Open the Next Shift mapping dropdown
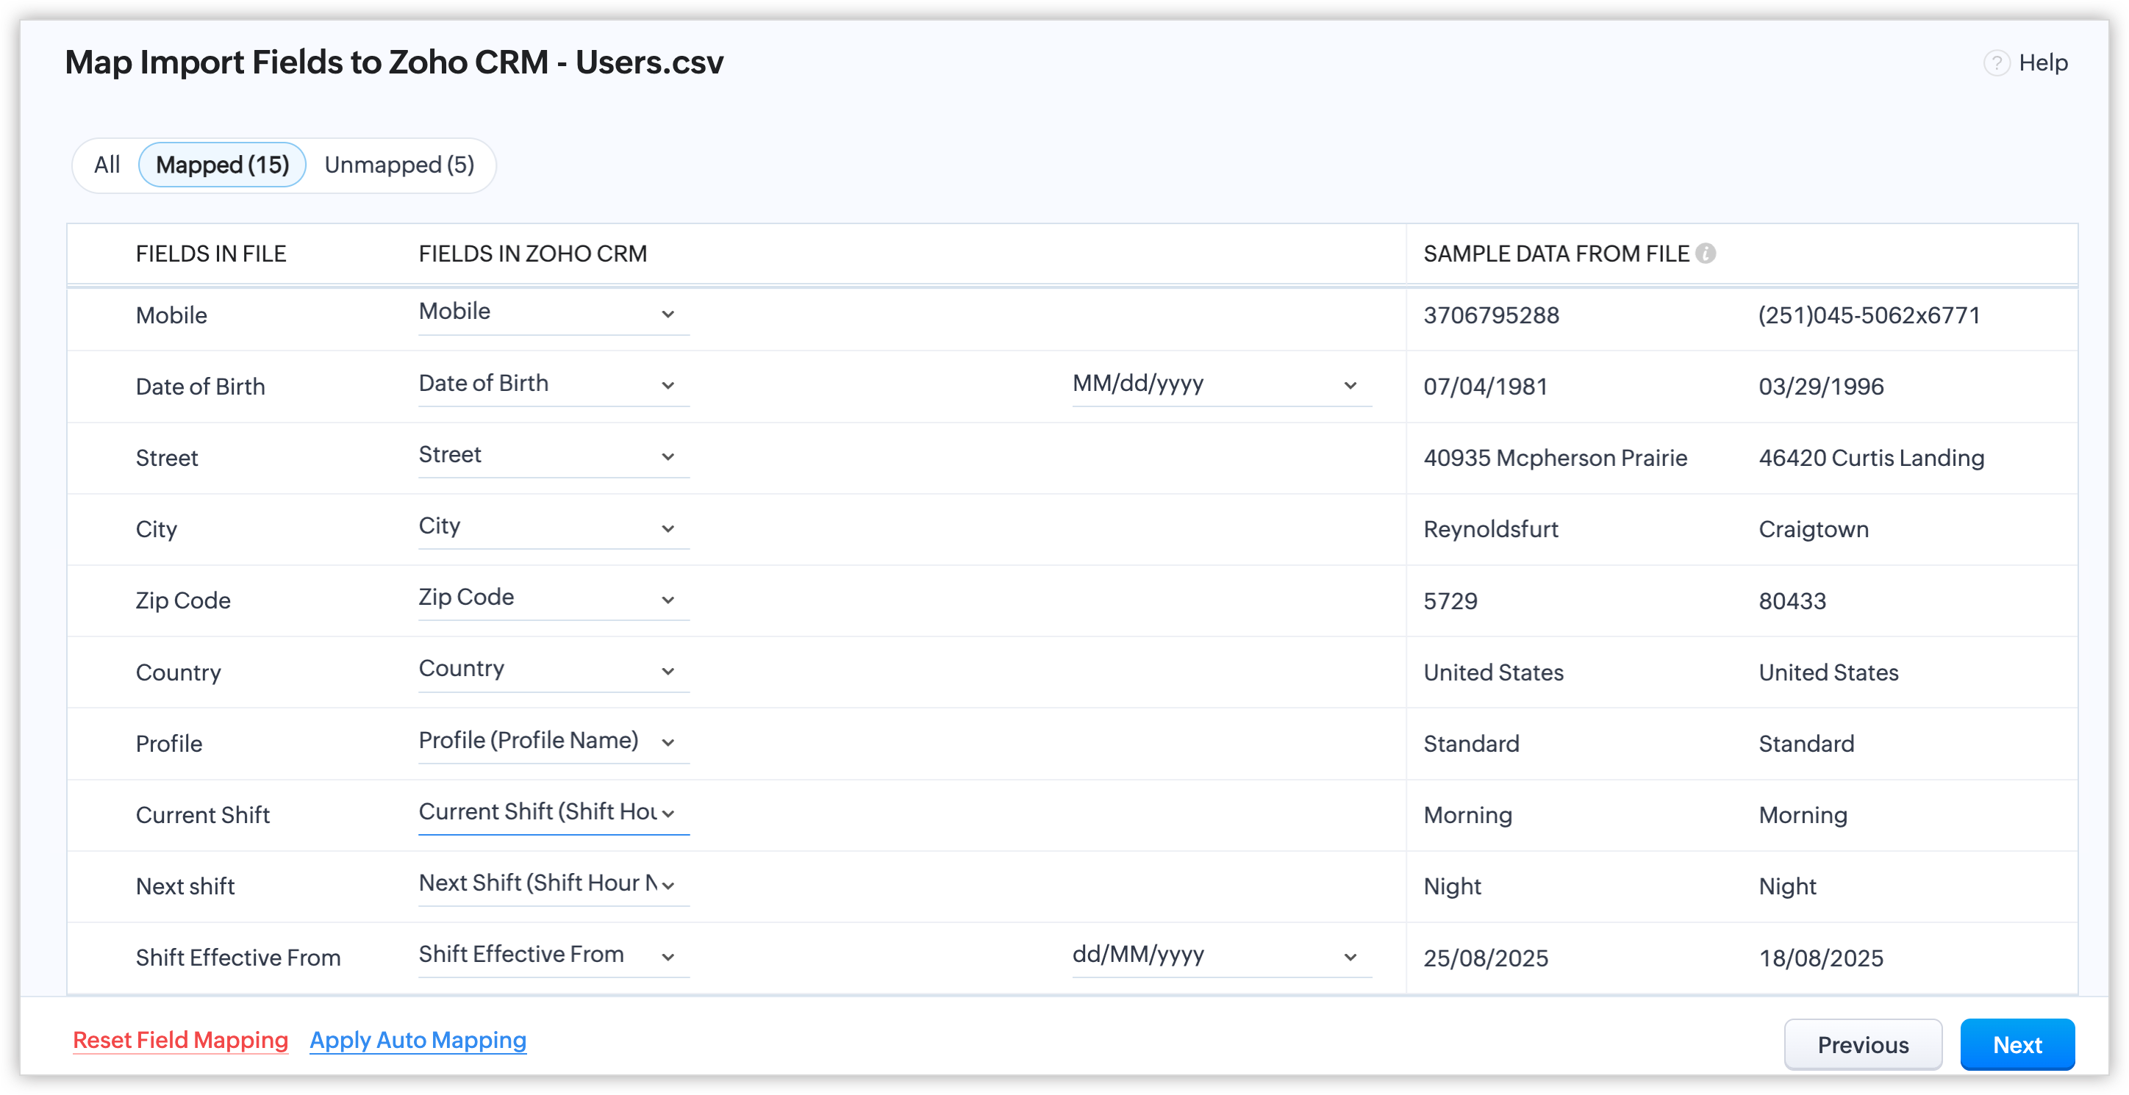The width and height of the screenshot is (2129, 1095). coord(553,883)
